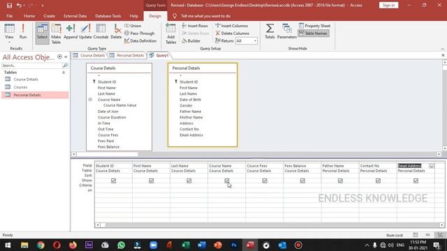Open query Parameters dialog
Viewport: 447px width, 251px height.
(x=287, y=32)
